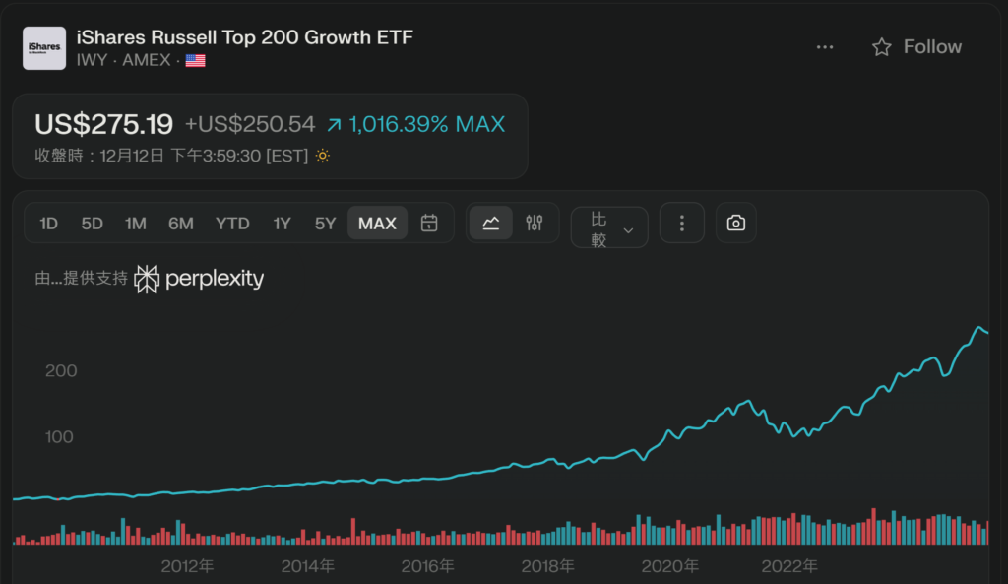Select the line chart view icon
This screenshot has height=584, width=1008.
click(x=491, y=224)
